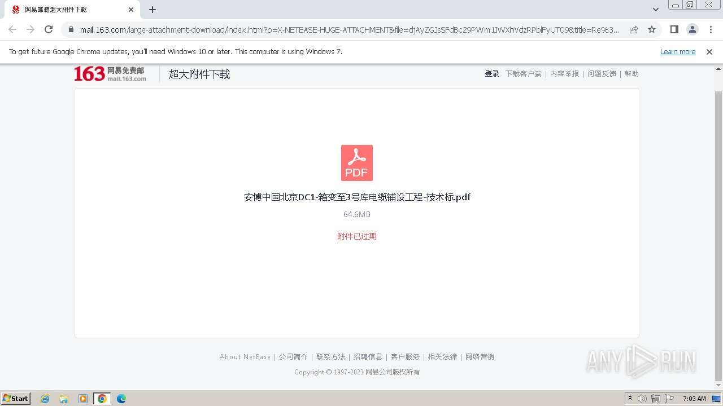Image resolution: width=723 pixels, height=406 pixels.
Task: Launch Microsoft Edge from taskbar
Action: 121,399
